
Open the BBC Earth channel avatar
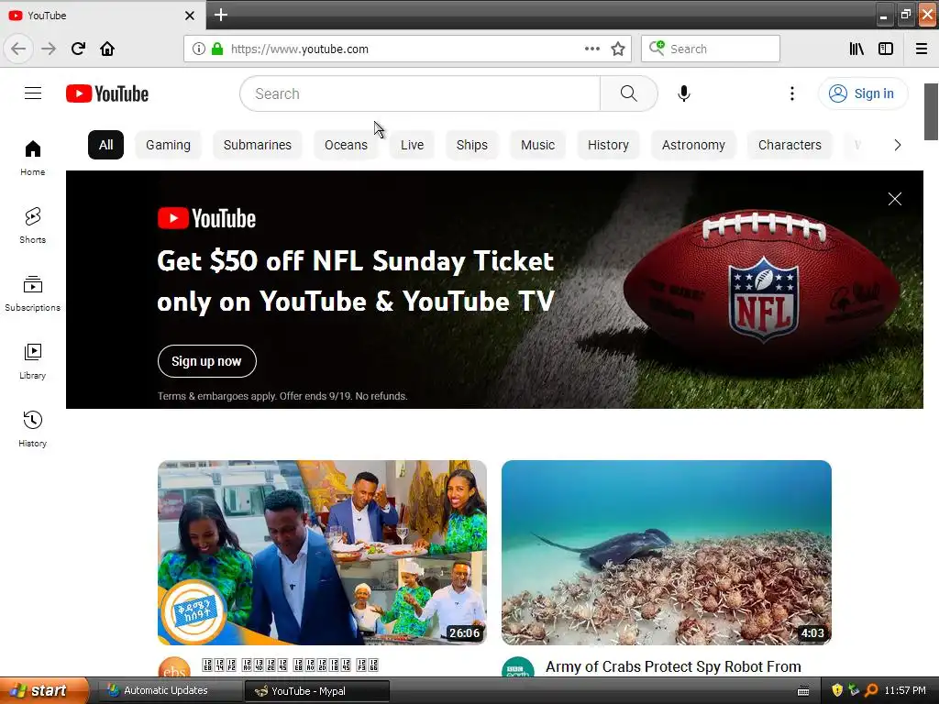pyautogui.click(x=518, y=668)
